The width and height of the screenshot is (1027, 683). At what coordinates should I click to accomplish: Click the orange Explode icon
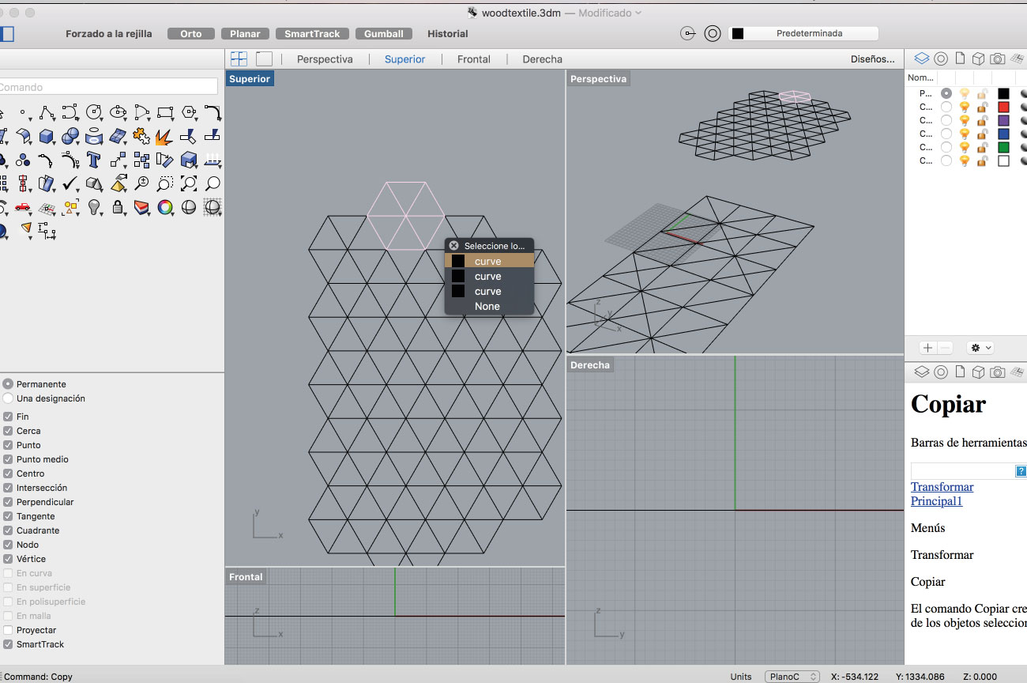point(164,137)
